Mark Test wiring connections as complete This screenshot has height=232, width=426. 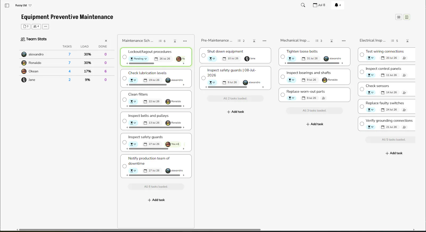pyautogui.click(x=362, y=55)
